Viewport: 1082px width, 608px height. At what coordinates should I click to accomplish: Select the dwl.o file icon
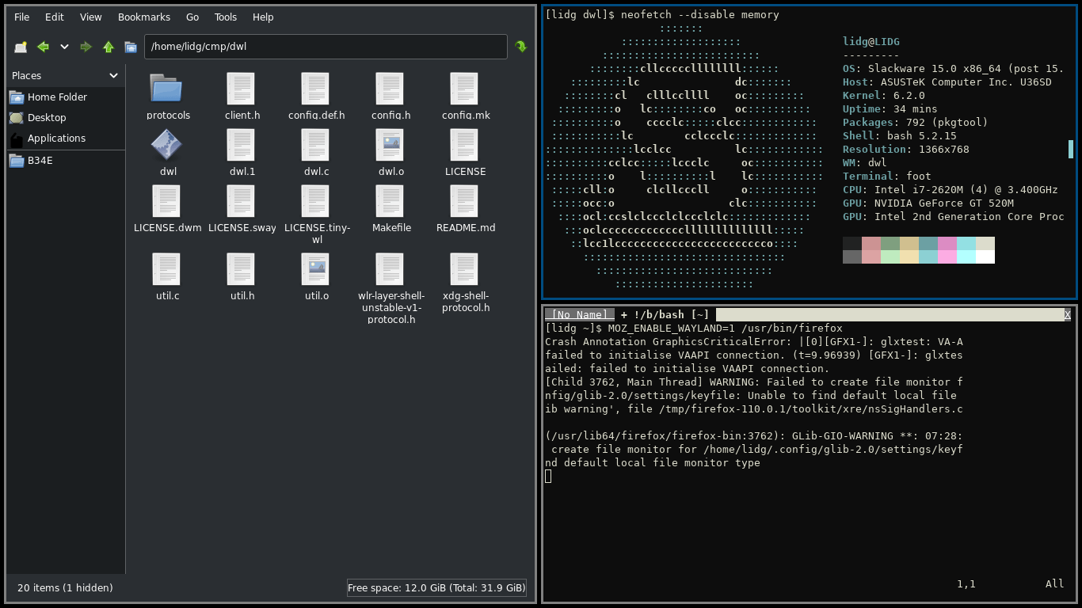[390, 145]
